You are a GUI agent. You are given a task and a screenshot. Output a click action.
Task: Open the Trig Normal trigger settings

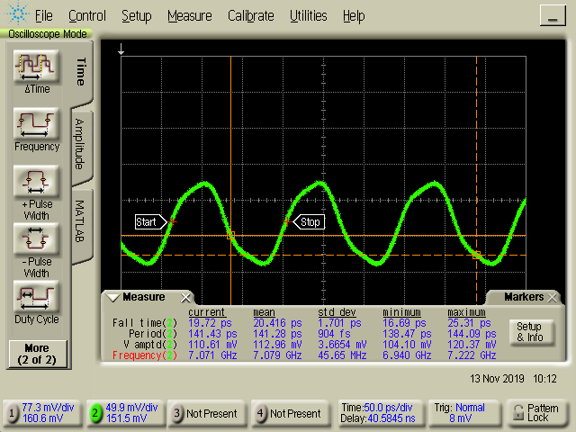[x=463, y=413]
